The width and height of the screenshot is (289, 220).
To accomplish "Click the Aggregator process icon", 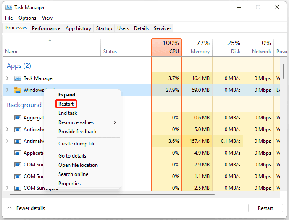I will [18, 118].
